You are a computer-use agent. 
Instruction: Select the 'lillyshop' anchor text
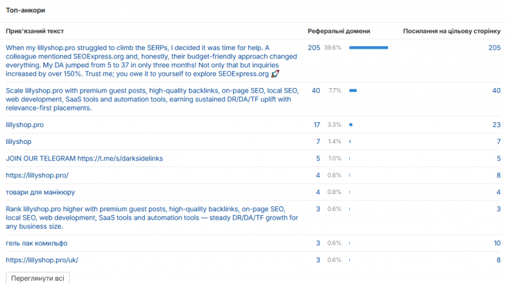[18, 142]
